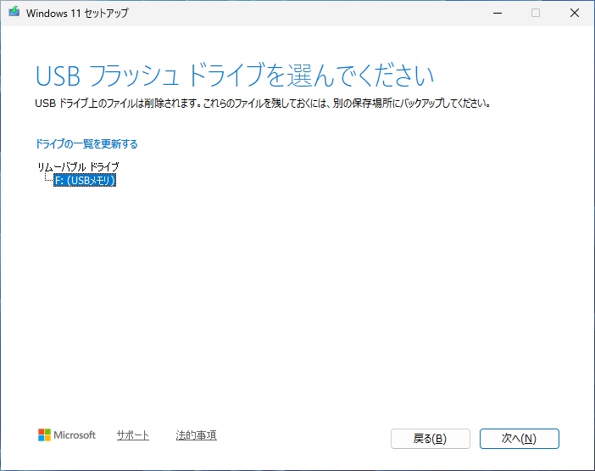Image resolution: width=595 pixels, height=471 pixels.
Task: Go back with the 戻る(B) button
Action: [x=431, y=439]
